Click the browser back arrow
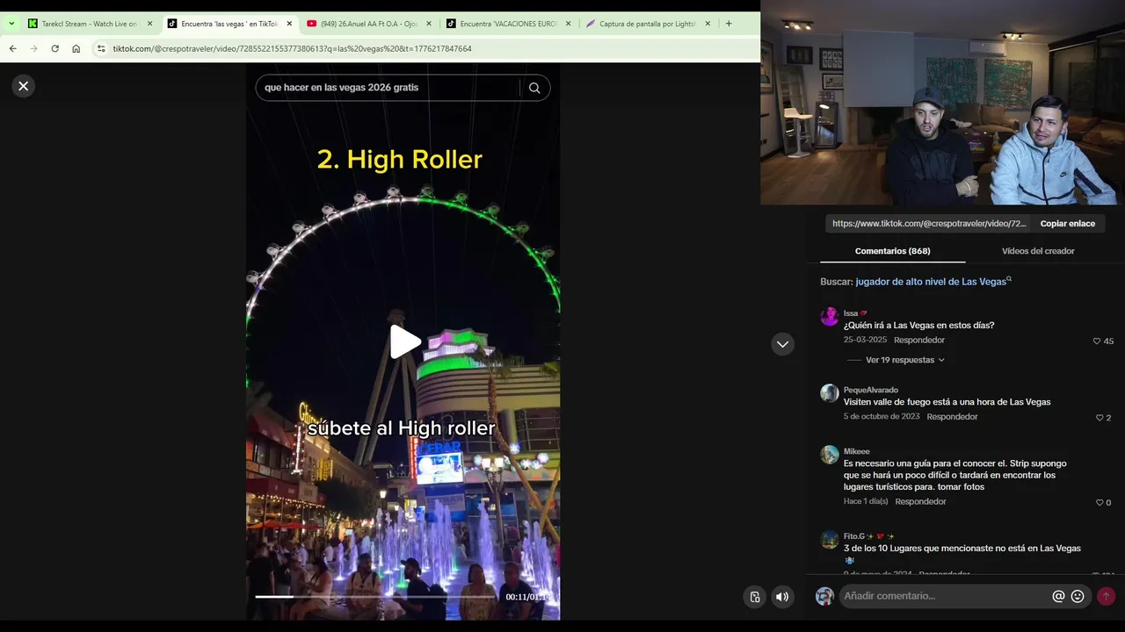Viewport: 1125px width, 632px height. pos(12,49)
